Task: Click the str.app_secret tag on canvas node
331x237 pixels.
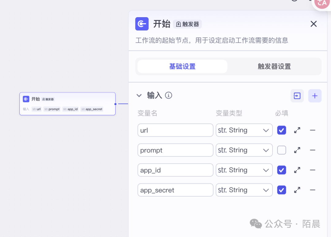Action: [x=92, y=109]
